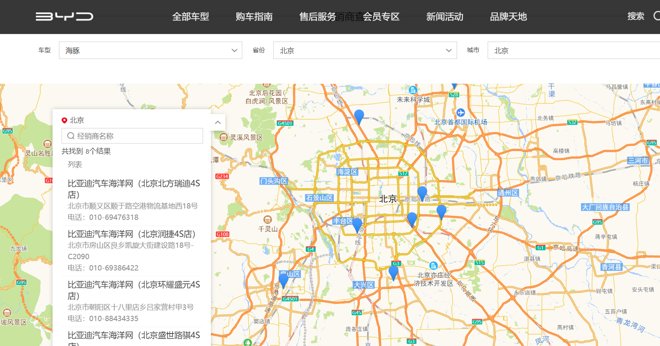
Task: Click the map marker near G3 south
Action: tap(394, 273)
